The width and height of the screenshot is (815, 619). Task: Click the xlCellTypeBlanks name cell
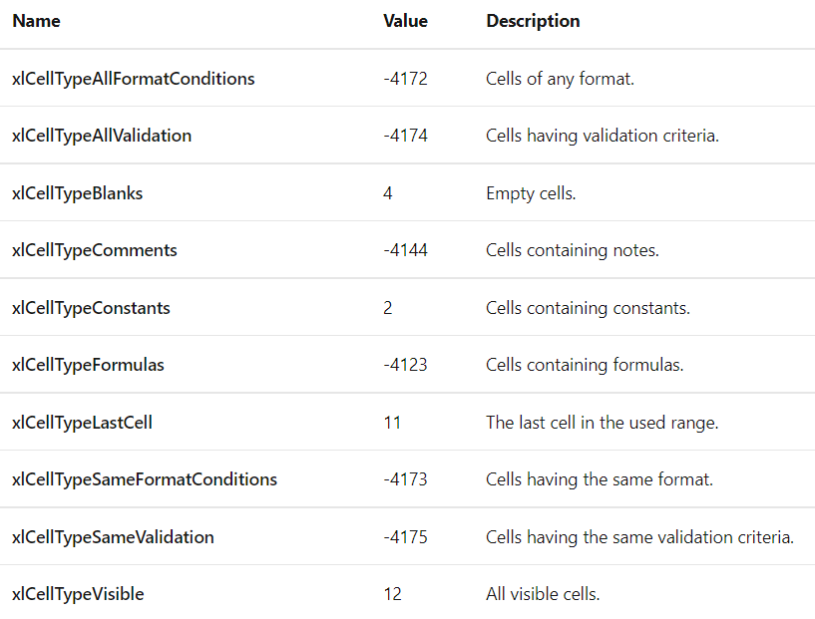[77, 193]
